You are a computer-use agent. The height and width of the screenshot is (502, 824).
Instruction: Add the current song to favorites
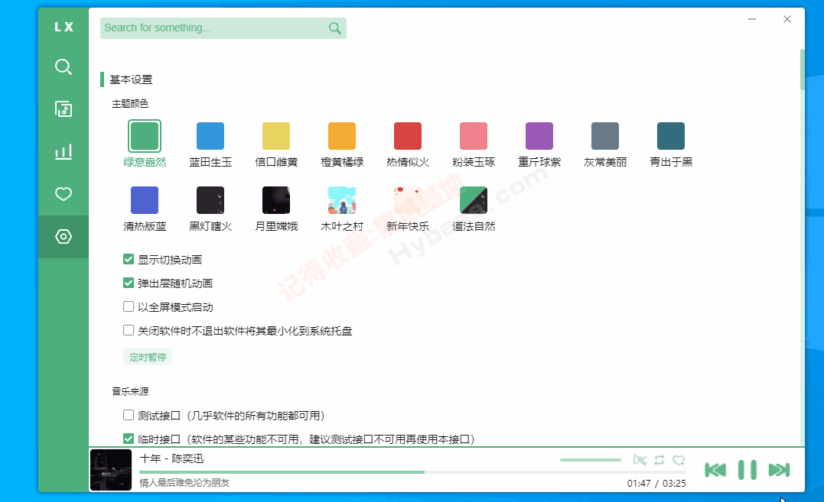[679, 460]
